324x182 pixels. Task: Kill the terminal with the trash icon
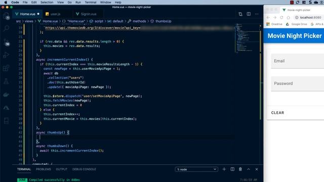click(240, 169)
